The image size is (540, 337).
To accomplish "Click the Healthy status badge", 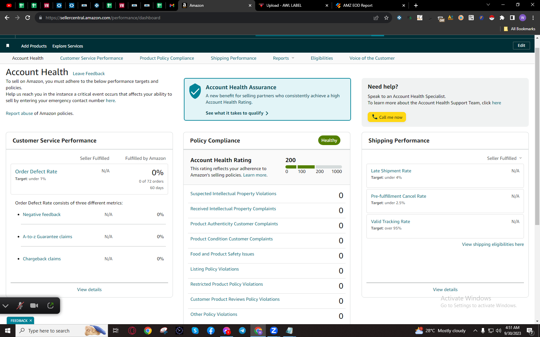I will click(x=329, y=140).
